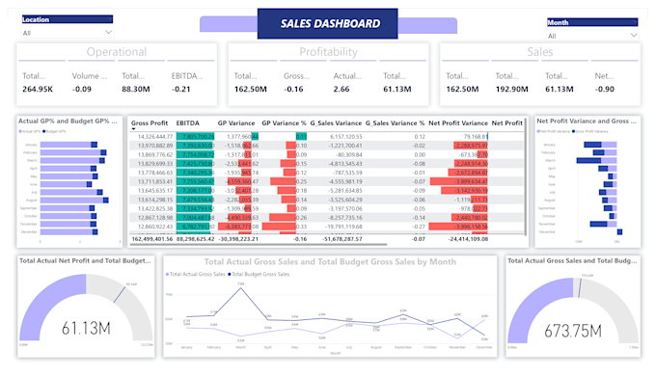656x376 pixels.
Task: Click the March peak on budget gross sales line
Action: 240,287
